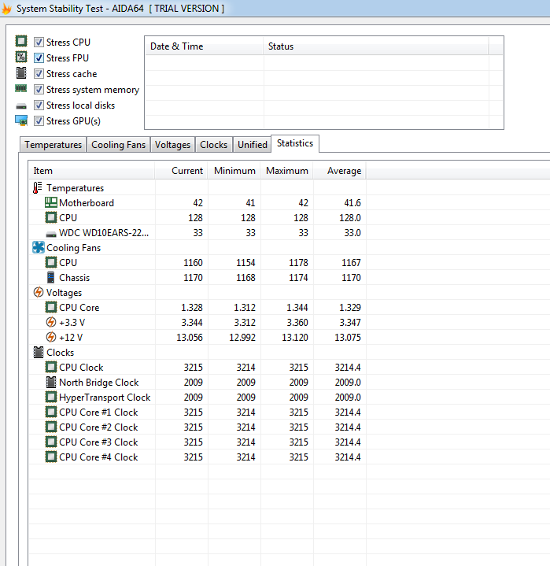
Task: Disable the Stress cache checkbox
Action: coord(39,74)
